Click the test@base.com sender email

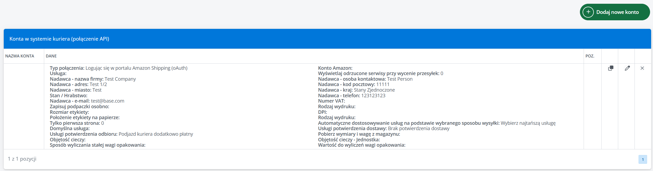107,101
